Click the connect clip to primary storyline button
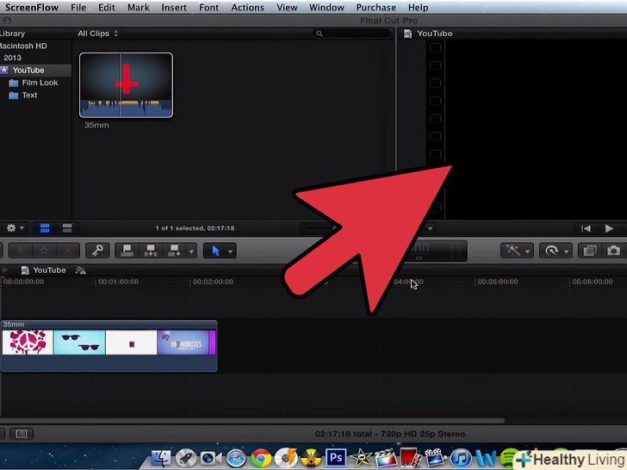 [127, 250]
